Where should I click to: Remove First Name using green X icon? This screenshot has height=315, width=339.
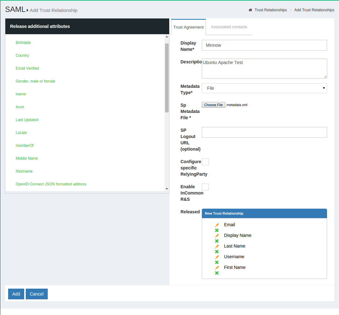pyautogui.click(x=217, y=273)
